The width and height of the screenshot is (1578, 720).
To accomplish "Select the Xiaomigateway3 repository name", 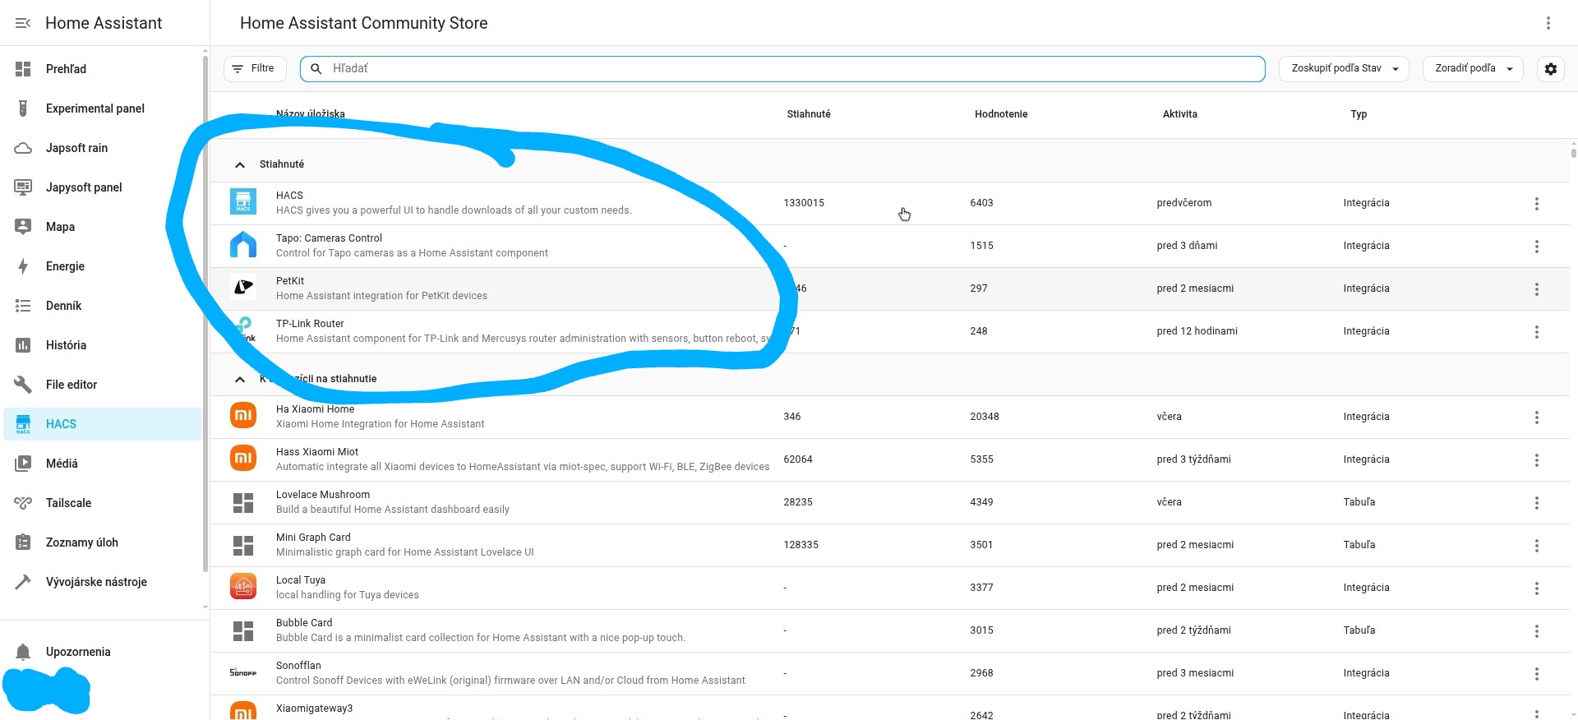I will [314, 708].
